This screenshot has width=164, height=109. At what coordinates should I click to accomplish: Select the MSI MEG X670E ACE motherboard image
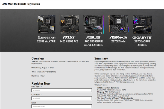(69, 24)
